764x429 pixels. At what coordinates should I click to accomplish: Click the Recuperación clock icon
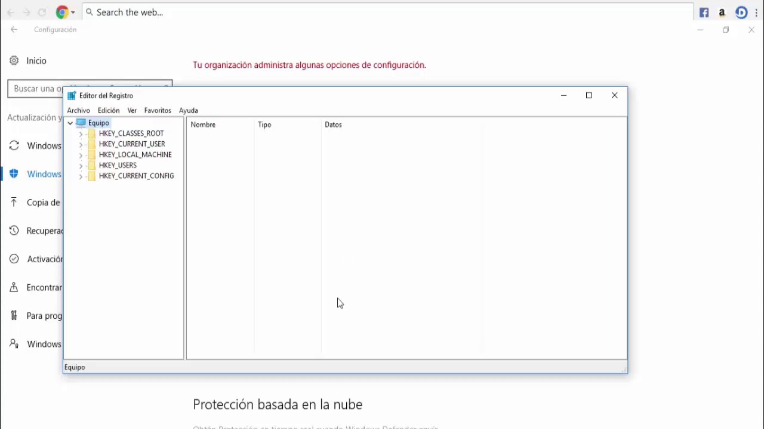14,231
